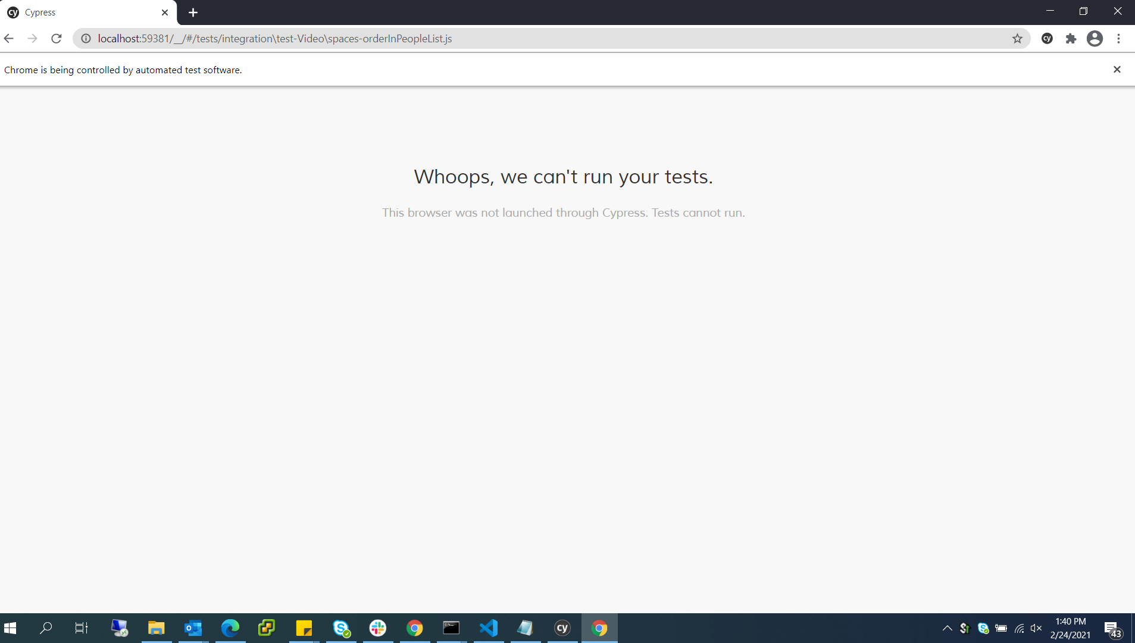
Task: Open the green interlocking squares app in taskbar
Action: pos(267,628)
